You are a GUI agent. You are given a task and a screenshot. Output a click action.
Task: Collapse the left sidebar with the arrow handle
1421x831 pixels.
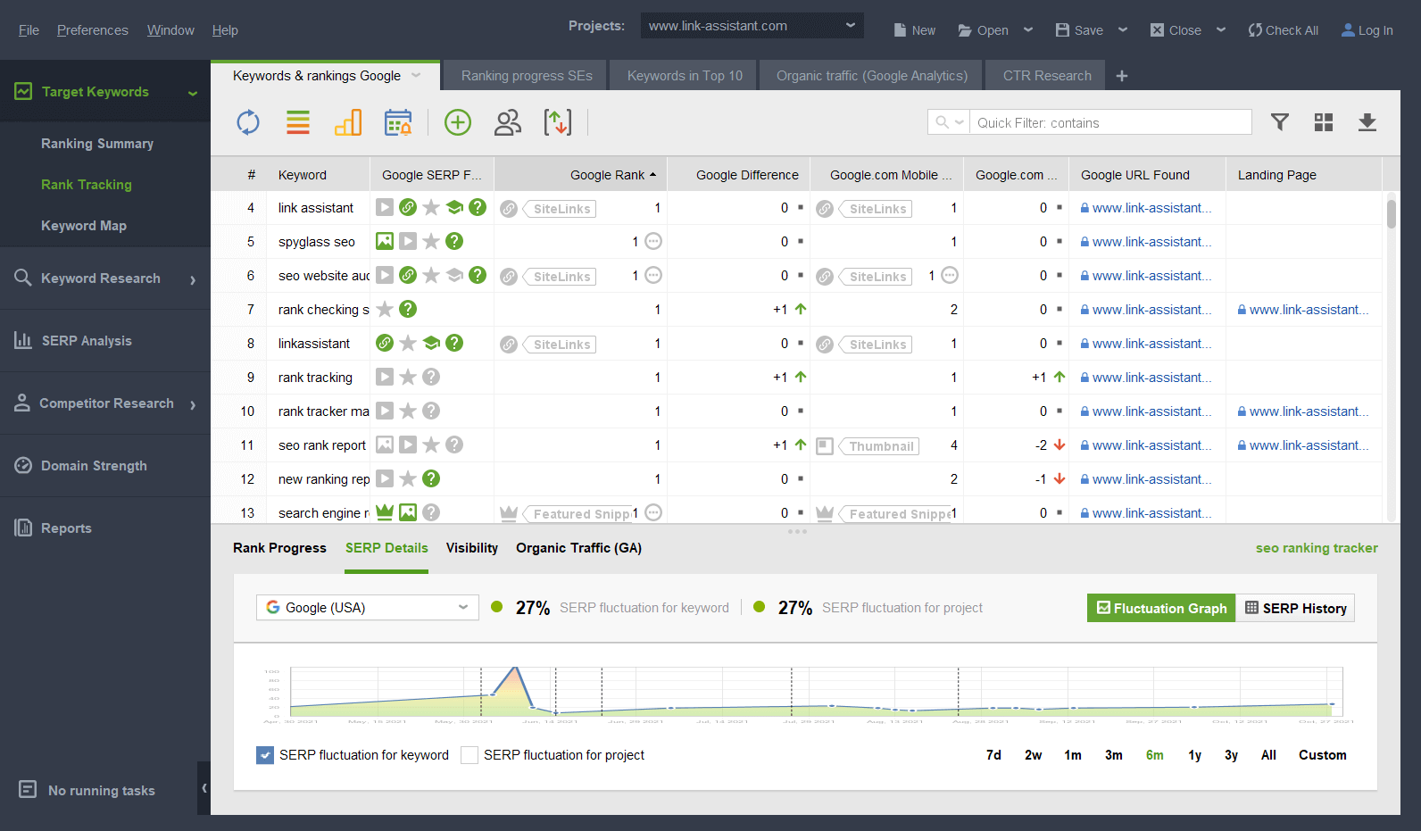point(204,788)
